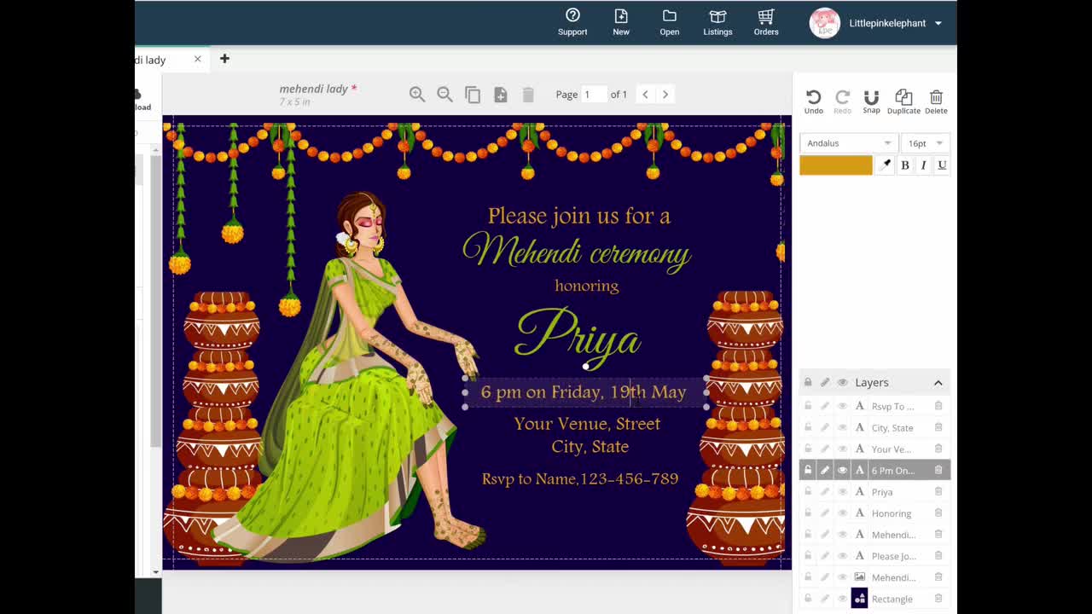
Task: Hide the Honoring layer
Action: [x=842, y=513]
